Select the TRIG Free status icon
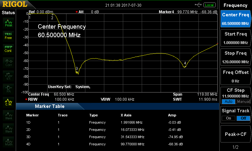The height and width of the screenshot is (151, 252). point(9,36)
